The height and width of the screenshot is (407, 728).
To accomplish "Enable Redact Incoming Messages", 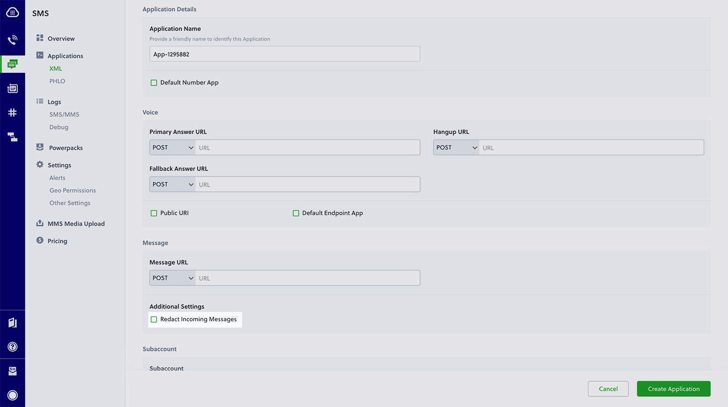I will point(154,319).
